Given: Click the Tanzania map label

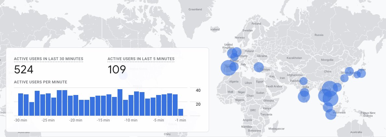Looking at the screenshot, I should [x=266, y=114].
